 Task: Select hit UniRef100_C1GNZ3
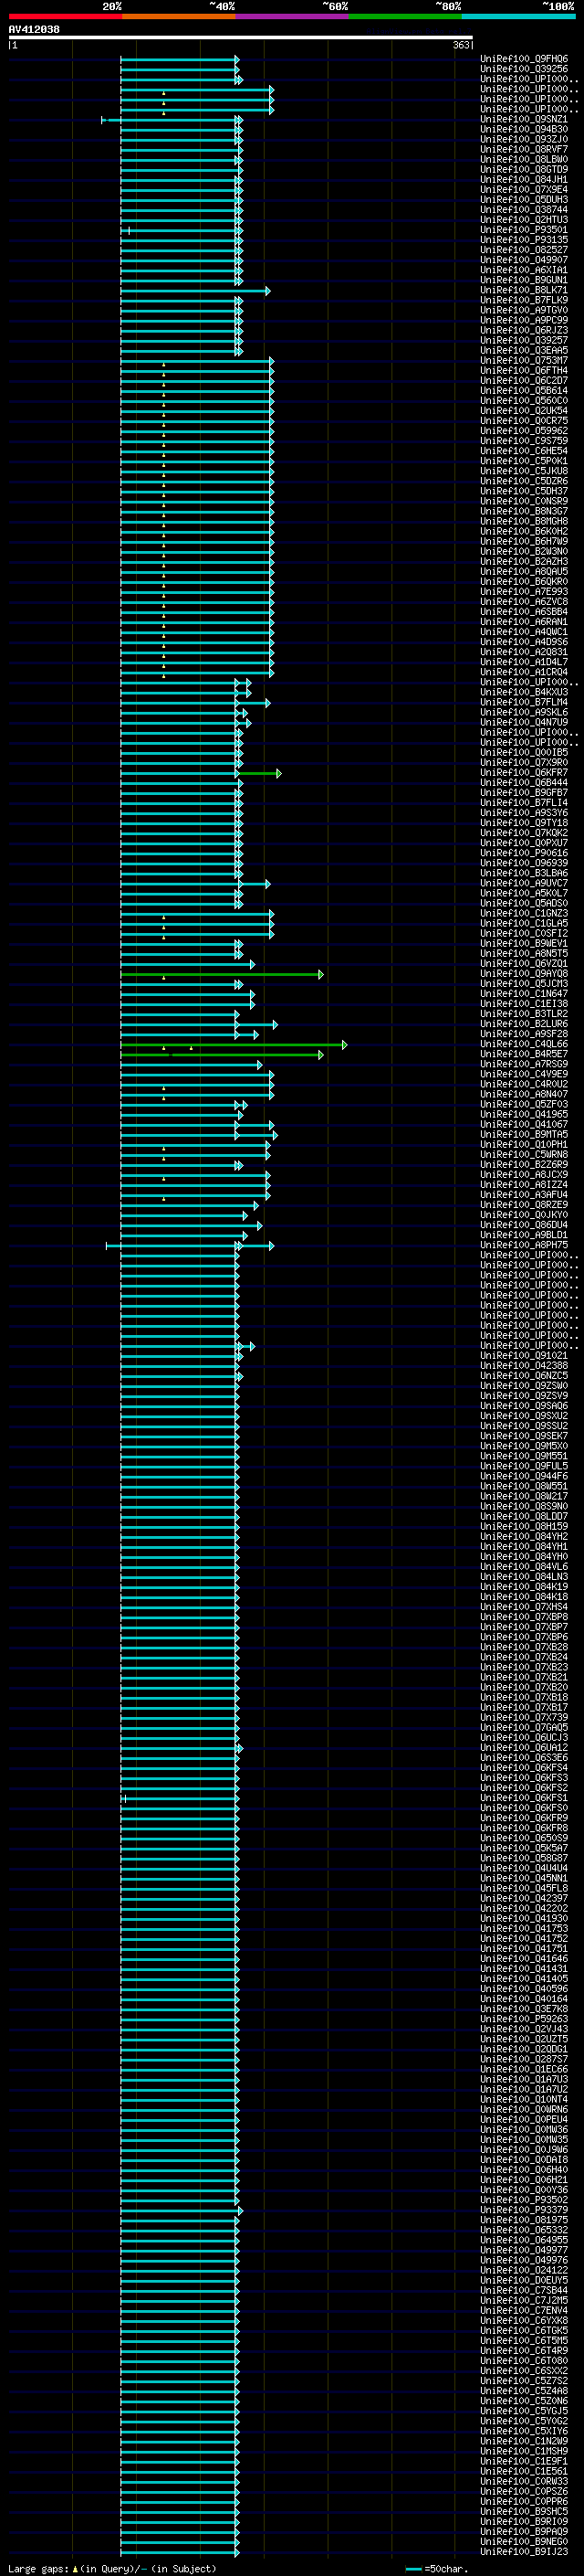coord(524,913)
